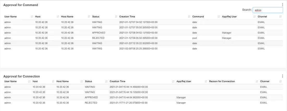Click APPROVED status in Connection table
The height and width of the screenshot is (111, 287).
91,97
